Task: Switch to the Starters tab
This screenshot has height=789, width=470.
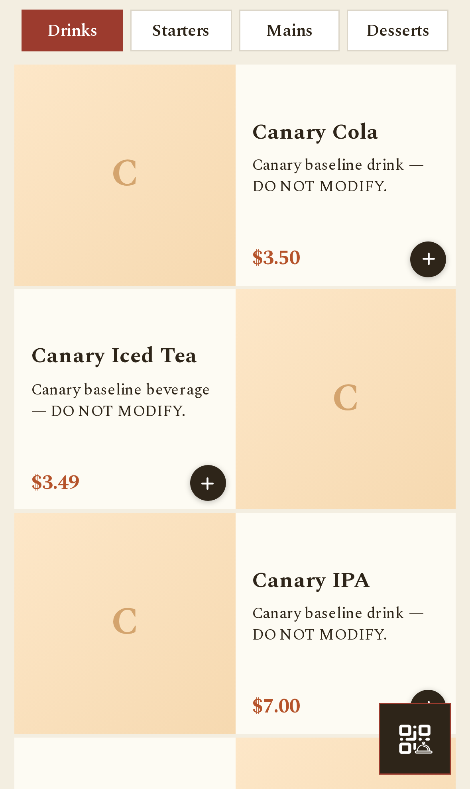Action: coord(181,31)
